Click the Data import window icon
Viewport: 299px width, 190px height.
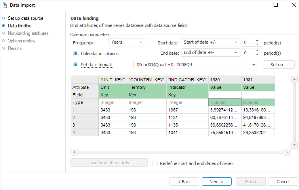pyautogui.click(x=4, y=5)
